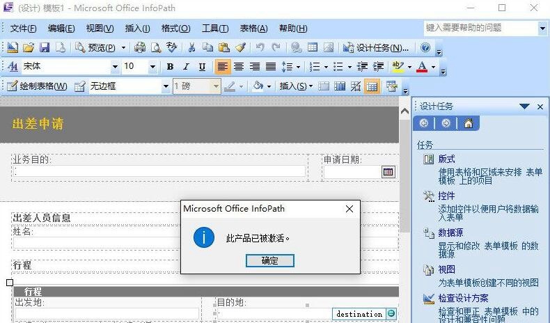550x323 pixels.
Task: Justify the text alignment
Action: click(271, 67)
